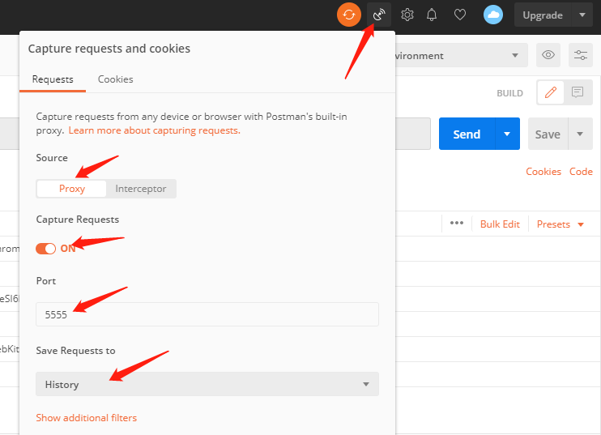This screenshot has height=435, width=601.
Task: Open the capture requests satellite icon
Action: coord(379,15)
